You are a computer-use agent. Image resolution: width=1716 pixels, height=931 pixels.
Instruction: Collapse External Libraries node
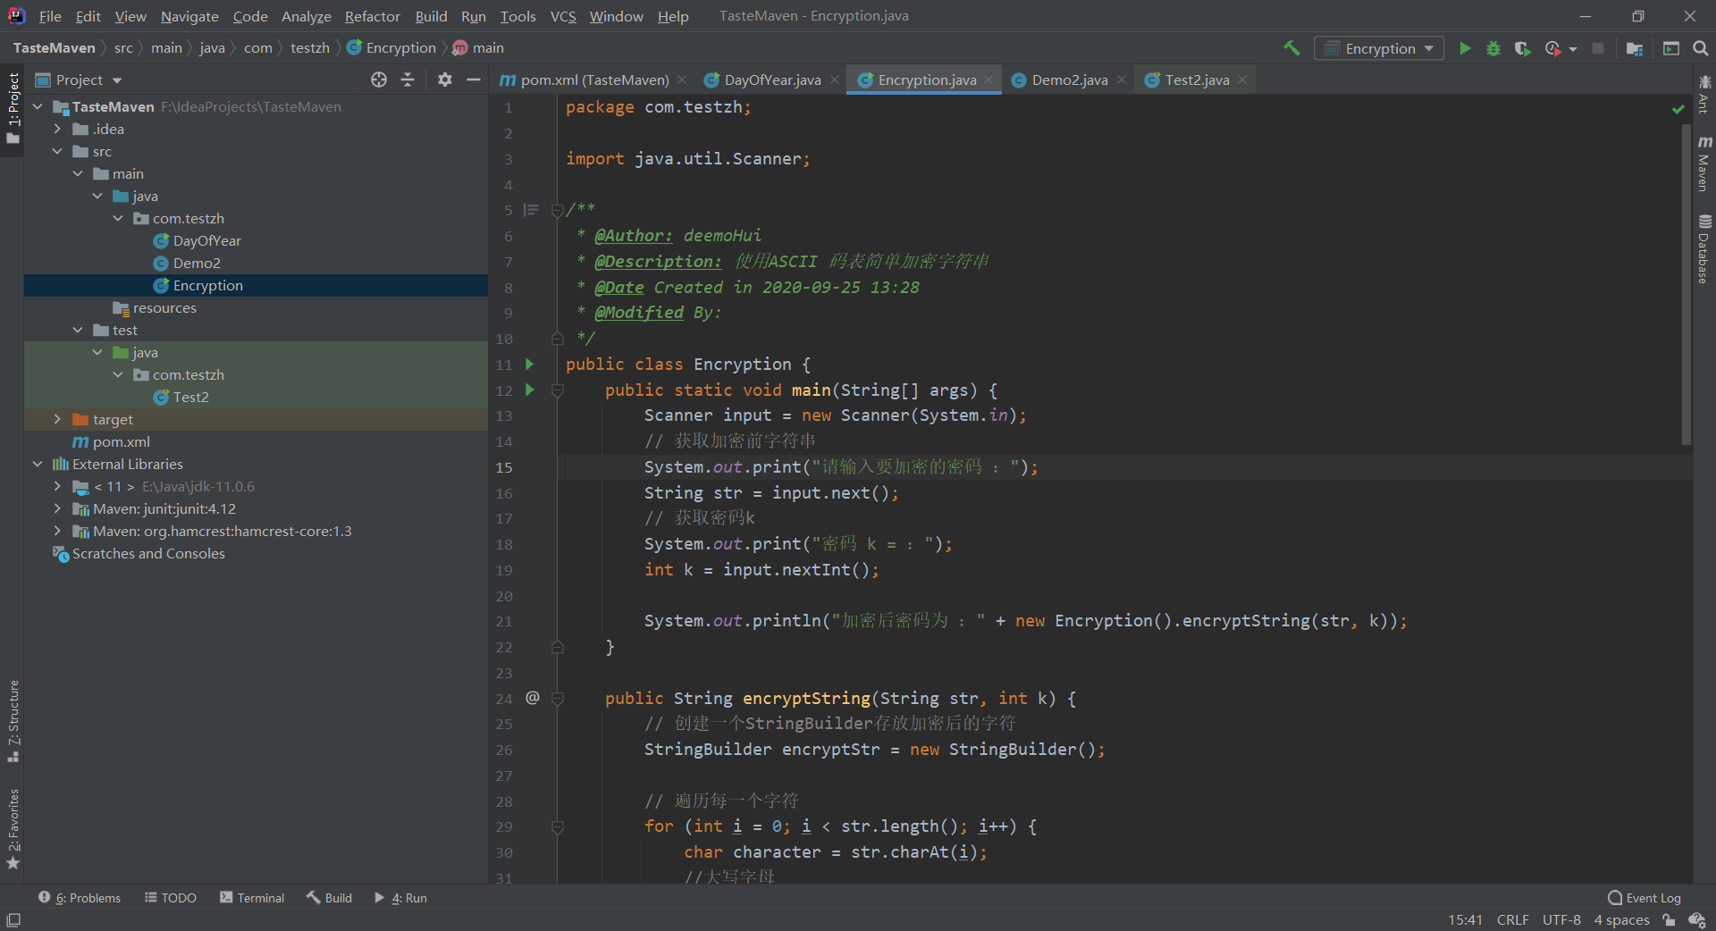tap(38, 464)
